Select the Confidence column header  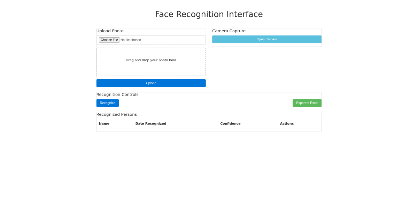click(230, 123)
